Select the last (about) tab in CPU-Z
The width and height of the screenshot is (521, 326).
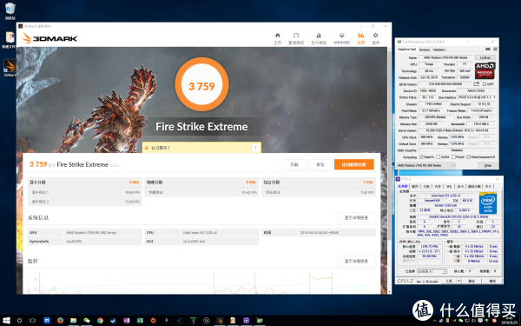click(488, 187)
